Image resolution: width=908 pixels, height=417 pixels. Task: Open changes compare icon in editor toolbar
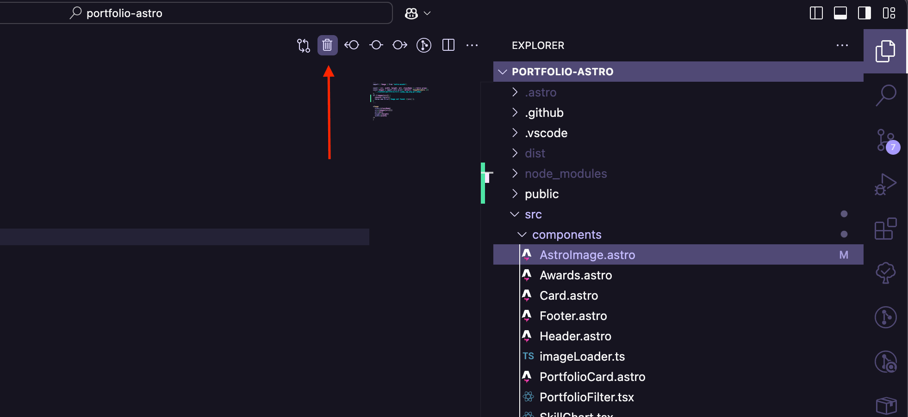click(x=303, y=45)
